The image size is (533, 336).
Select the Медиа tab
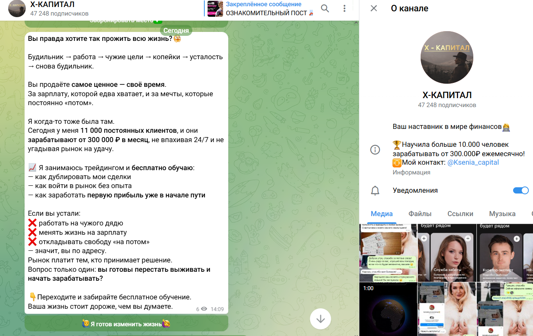coord(382,213)
